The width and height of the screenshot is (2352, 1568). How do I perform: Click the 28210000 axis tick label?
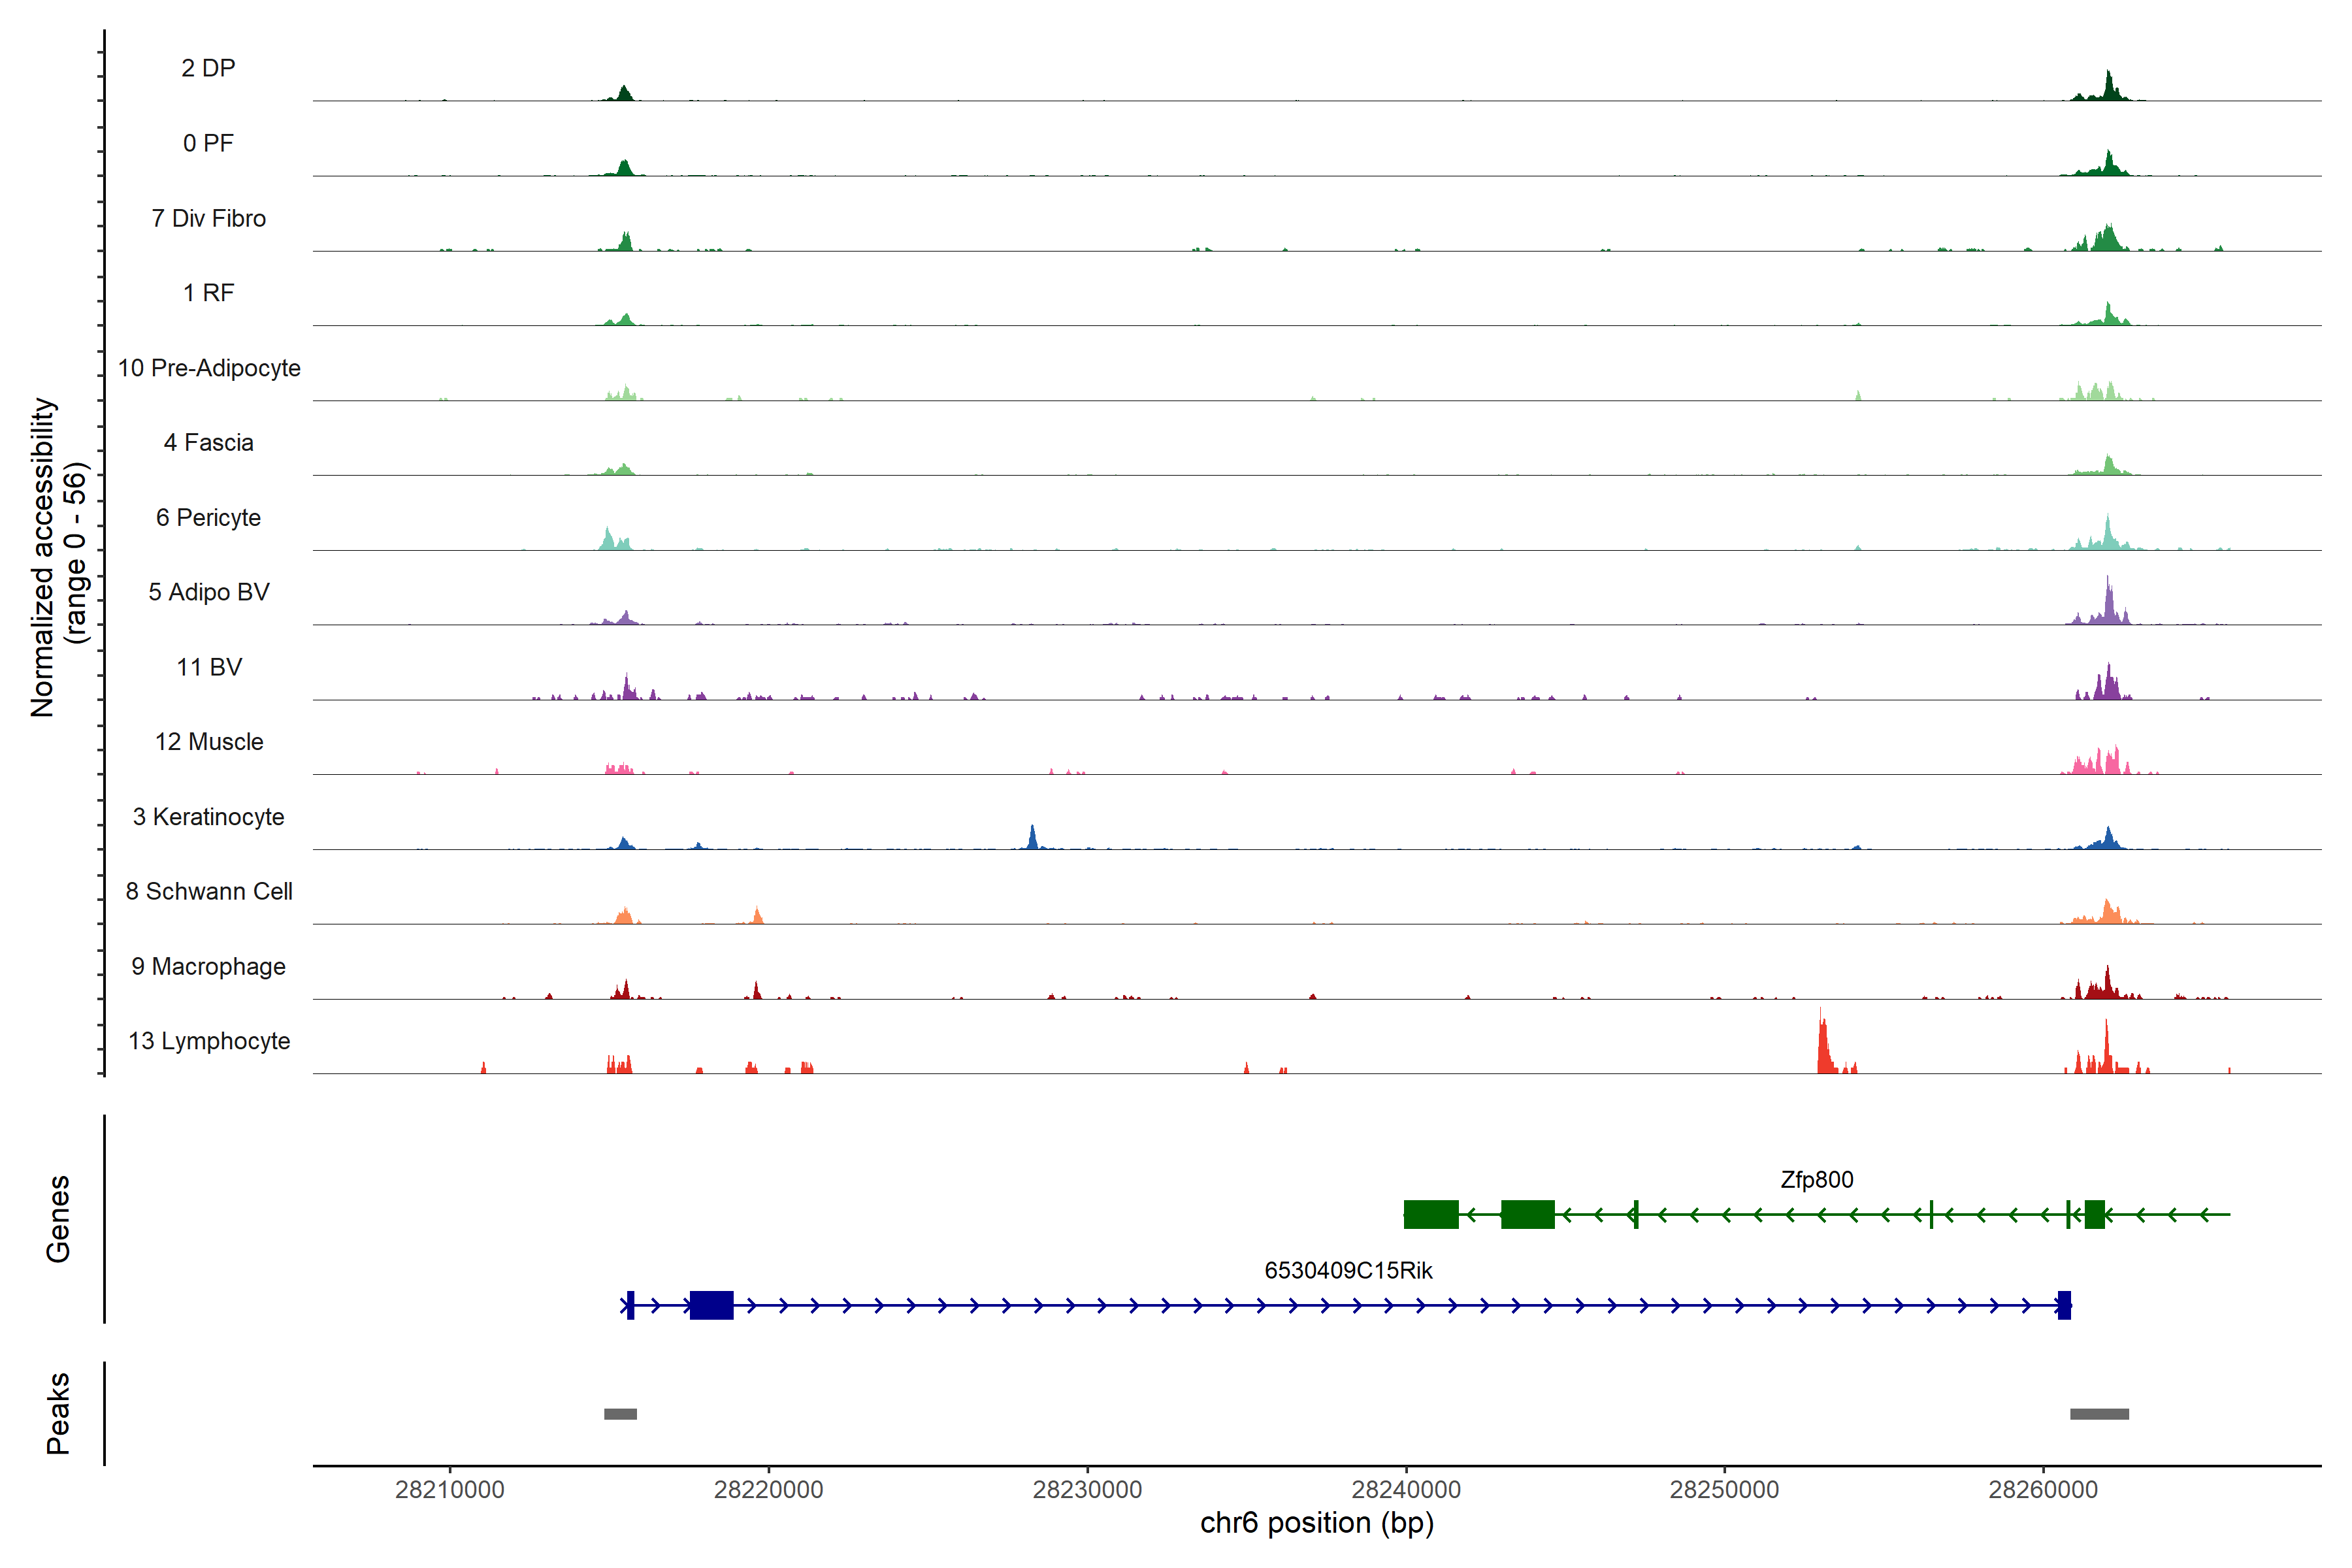[450, 1490]
